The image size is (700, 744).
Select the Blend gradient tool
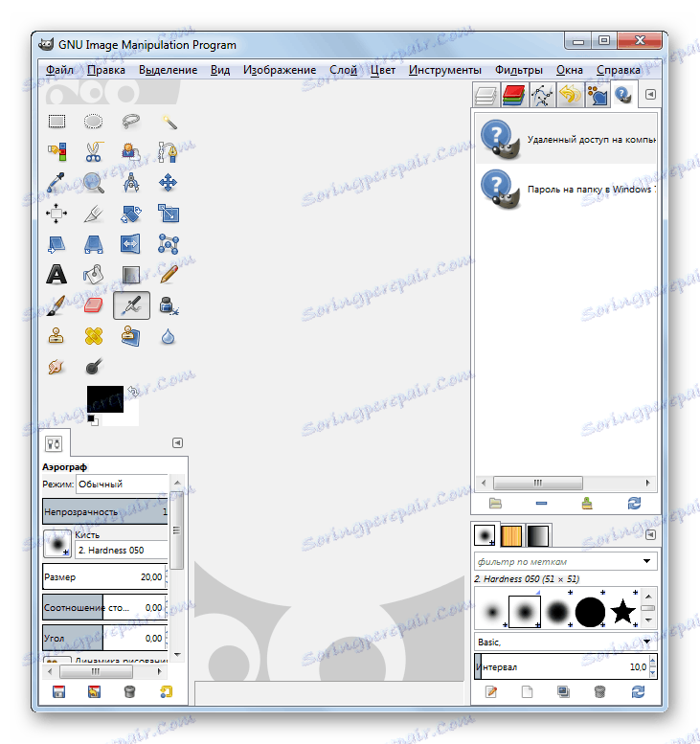click(x=131, y=275)
